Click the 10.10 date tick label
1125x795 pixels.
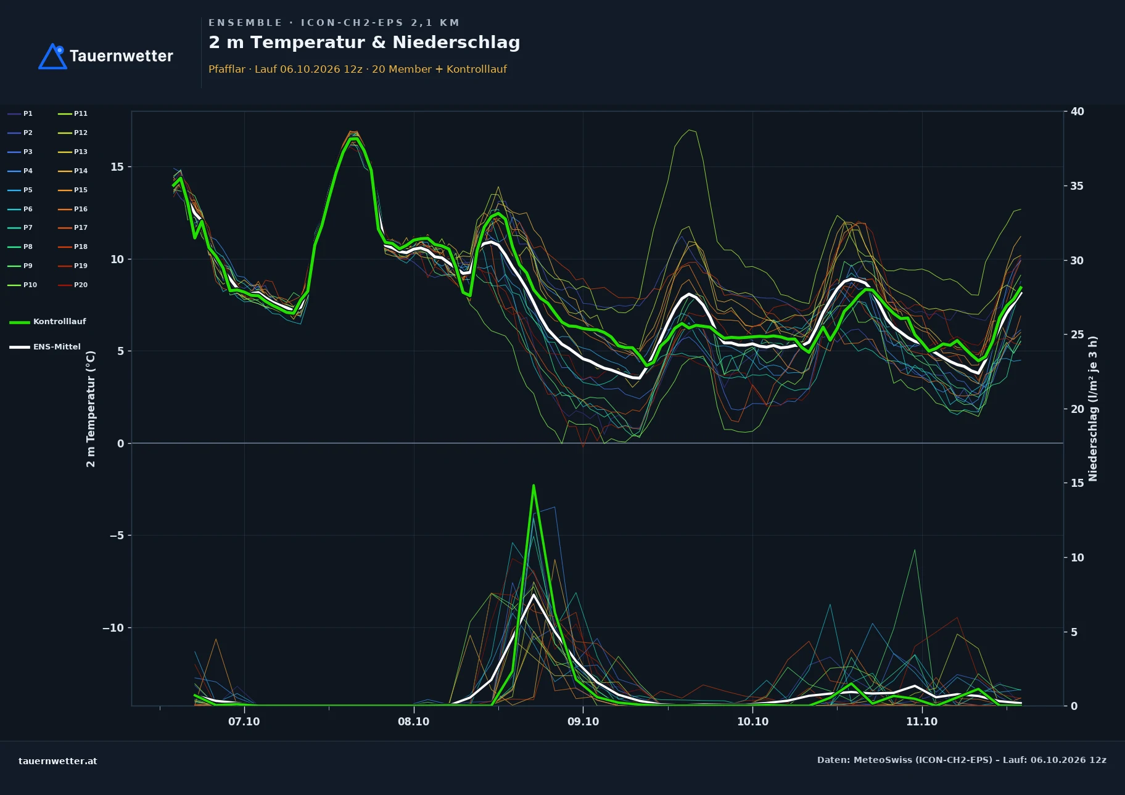[752, 722]
